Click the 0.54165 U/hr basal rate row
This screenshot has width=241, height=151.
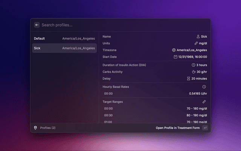pos(154,94)
